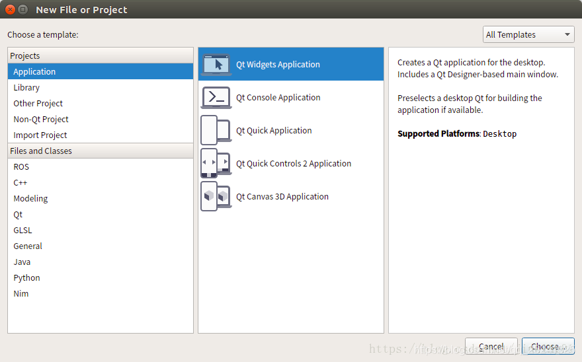Select the Python file category
This screenshot has height=362, width=582.
(101, 278)
